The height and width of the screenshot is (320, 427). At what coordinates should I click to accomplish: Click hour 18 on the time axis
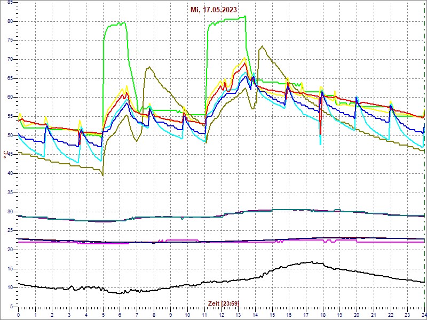click(323, 314)
